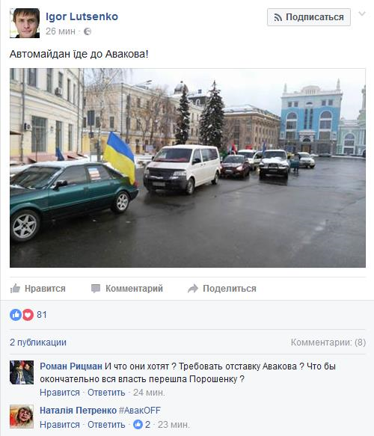This screenshot has height=436, width=374.
Task: Click like icon on Наталія Петренко's comment
Action: tap(138, 425)
